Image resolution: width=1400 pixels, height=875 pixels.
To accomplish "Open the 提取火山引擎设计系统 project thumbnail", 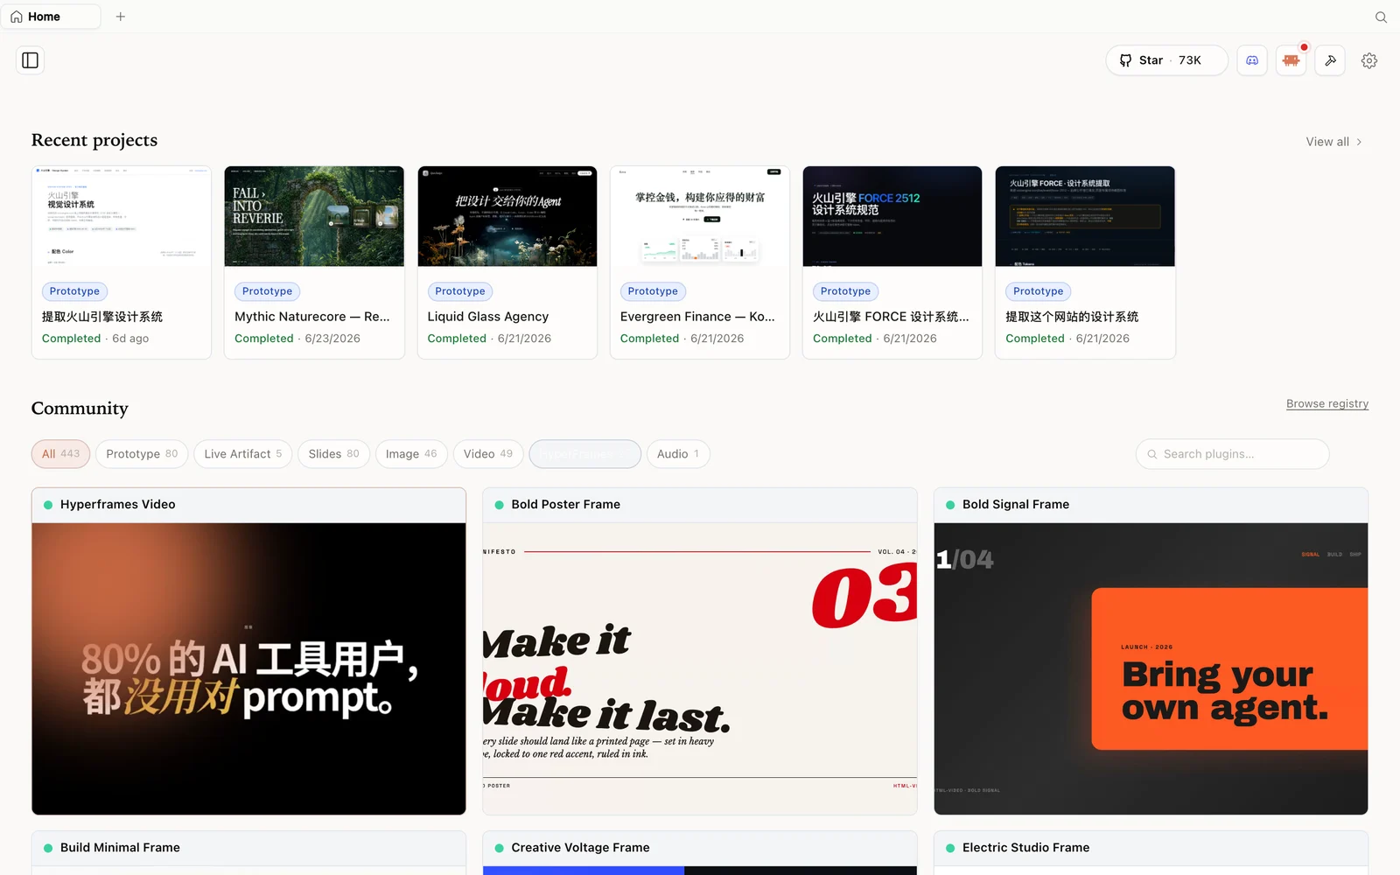I will point(122,216).
